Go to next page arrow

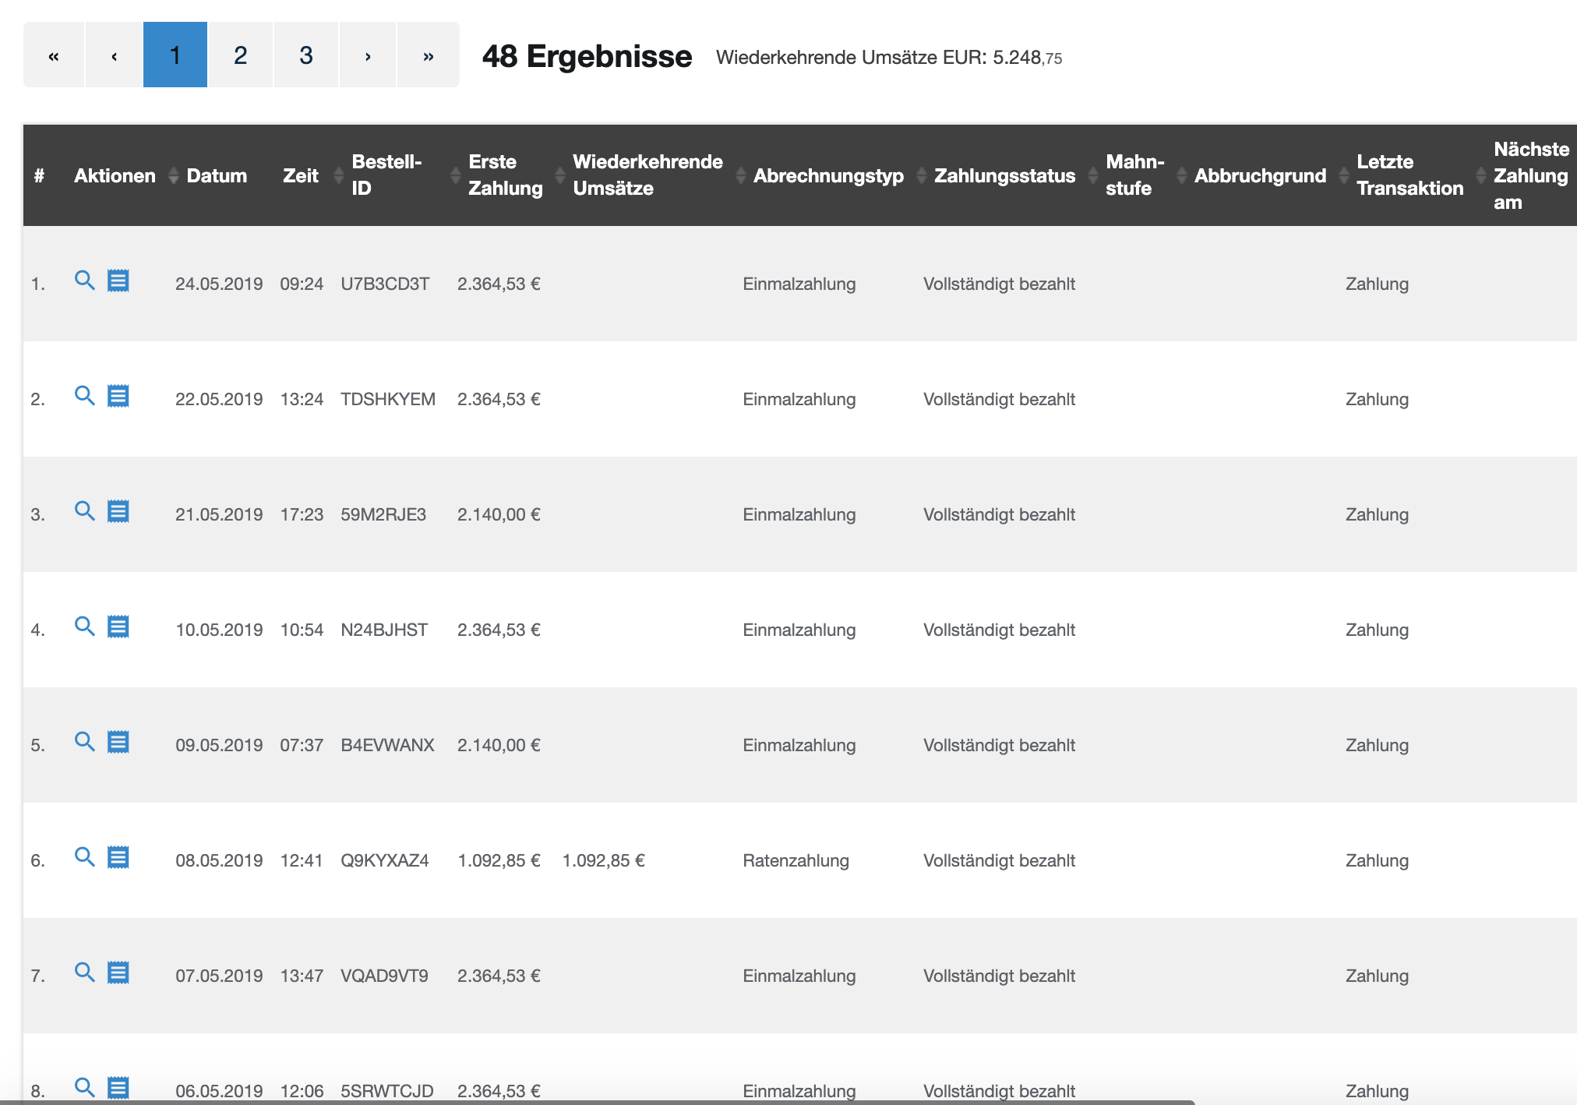coord(368,55)
